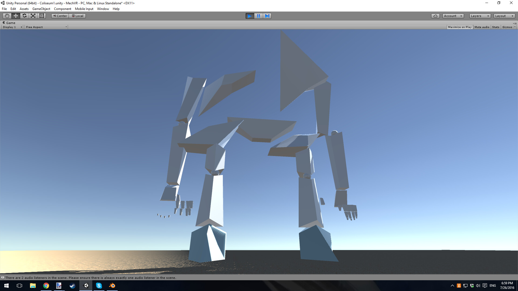518x291 pixels.
Task: Mute audio in Game view
Action: (x=482, y=27)
